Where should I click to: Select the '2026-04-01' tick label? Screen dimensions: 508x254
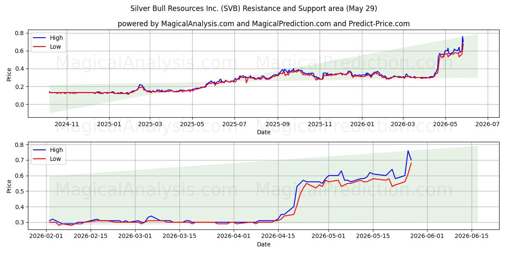tap(234, 236)
